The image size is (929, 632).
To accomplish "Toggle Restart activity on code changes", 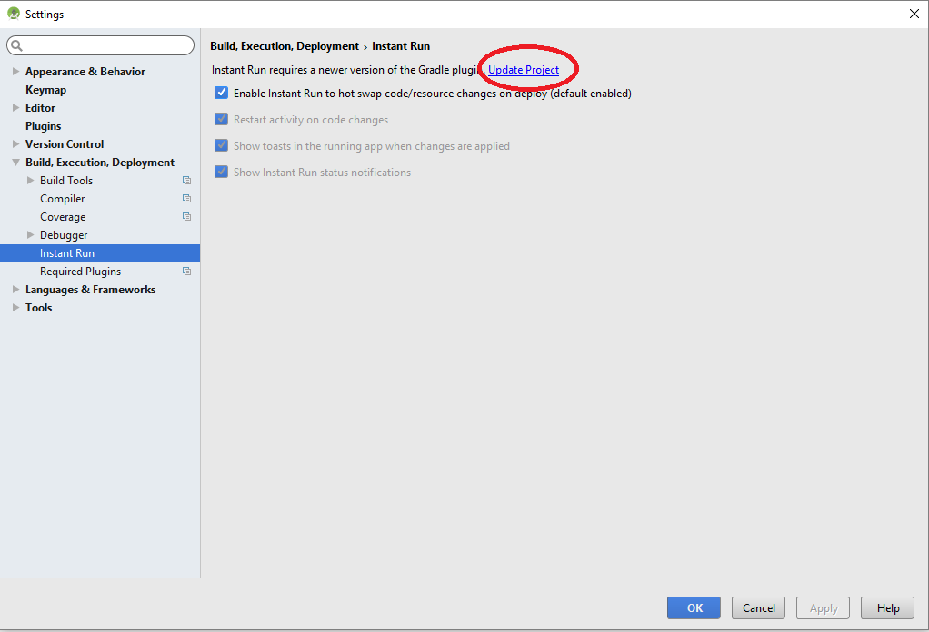I will point(221,119).
